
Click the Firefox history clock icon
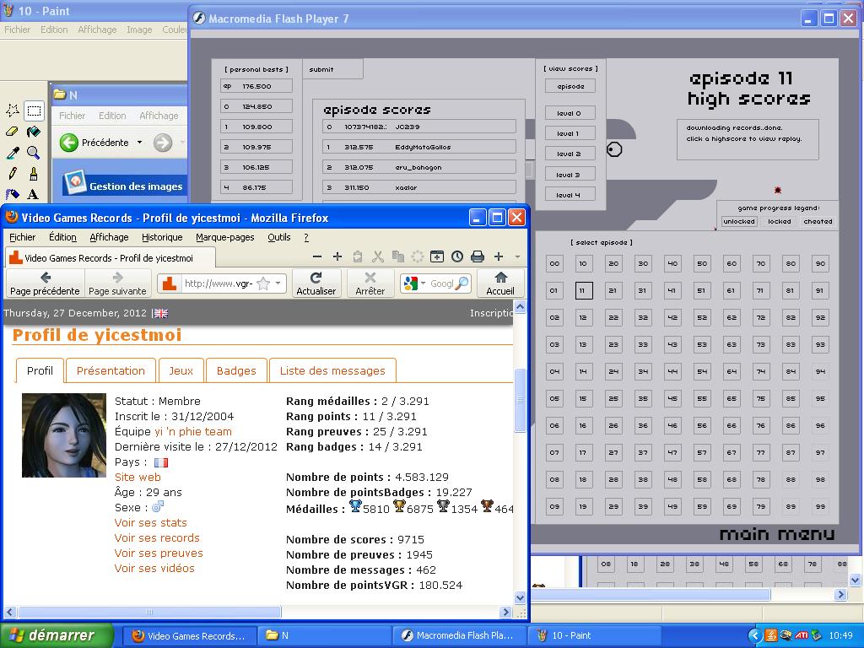point(457,256)
